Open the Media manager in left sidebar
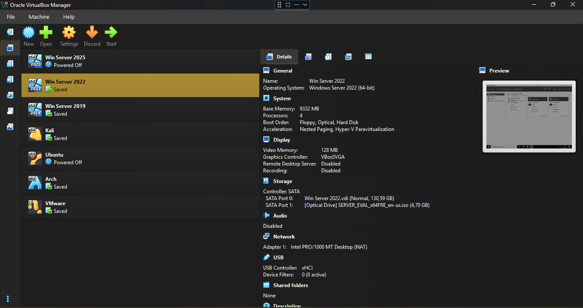 tap(10, 79)
